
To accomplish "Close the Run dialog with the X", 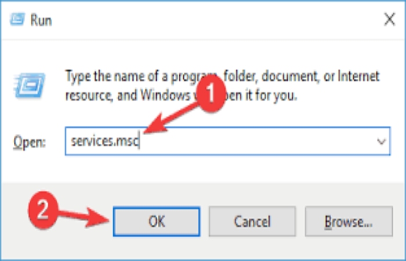I will coord(389,20).
